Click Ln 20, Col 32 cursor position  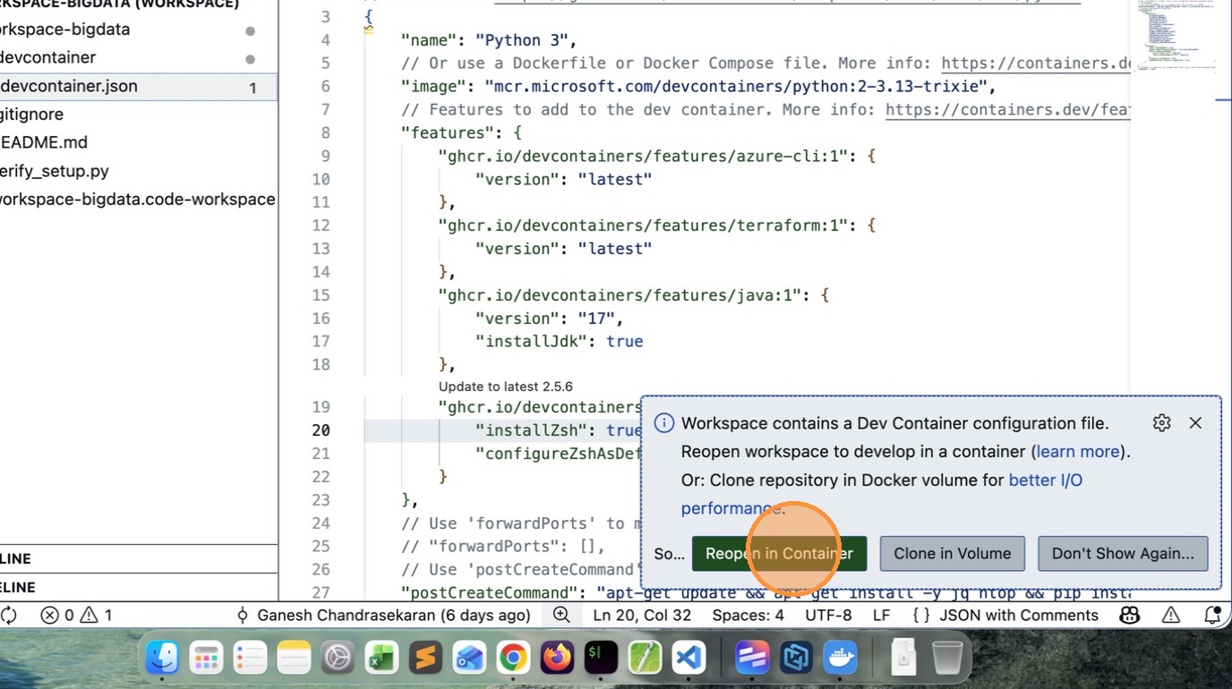643,616
